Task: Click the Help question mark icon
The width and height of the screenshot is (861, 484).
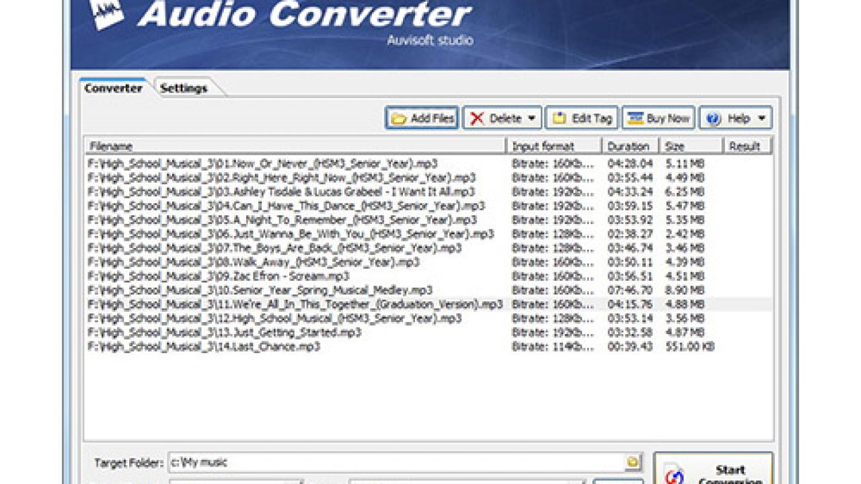Action: [x=714, y=119]
